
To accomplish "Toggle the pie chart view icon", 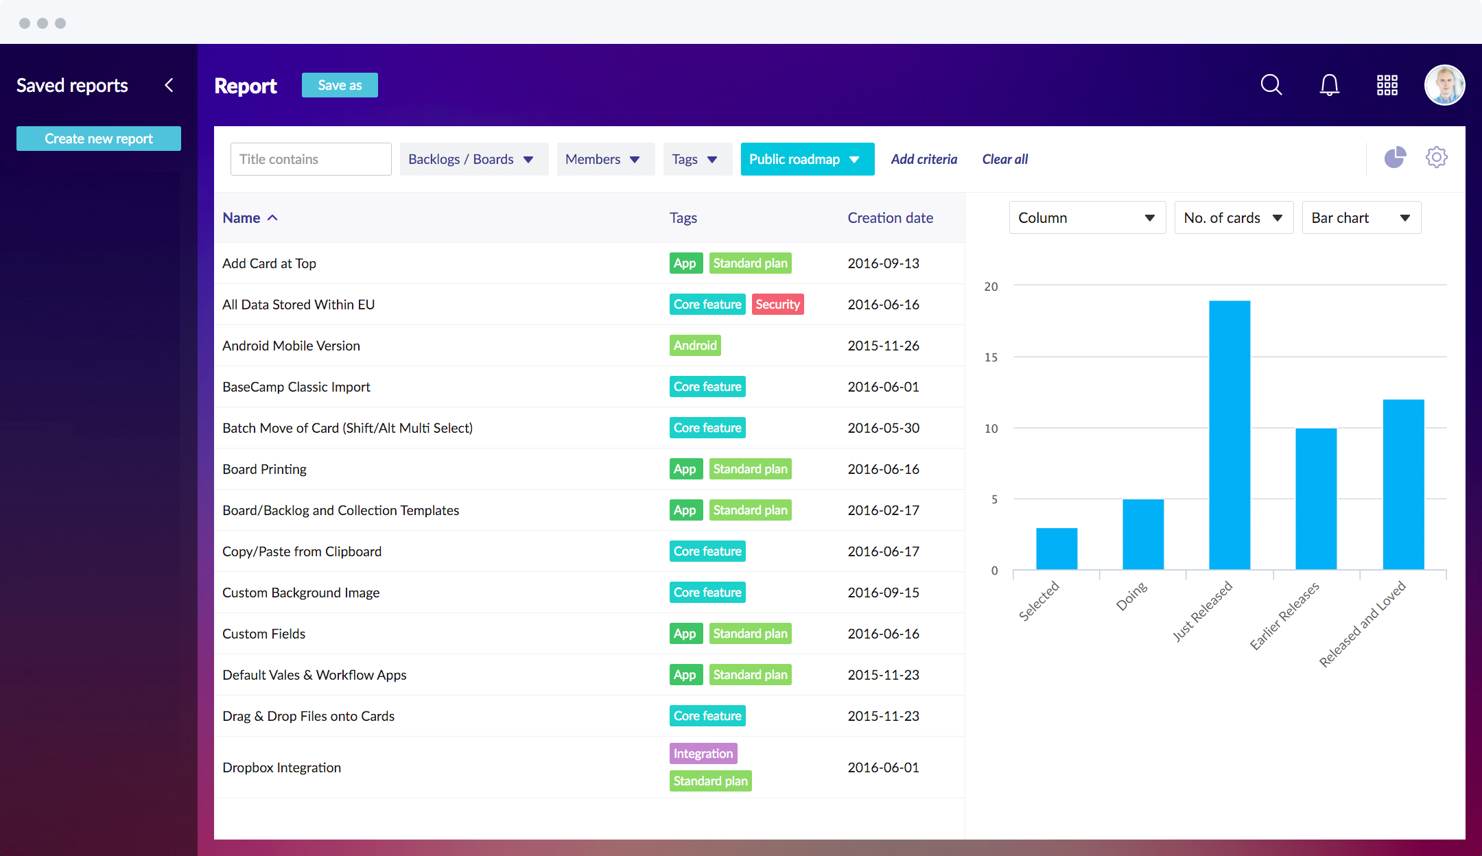I will [1394, 158].
